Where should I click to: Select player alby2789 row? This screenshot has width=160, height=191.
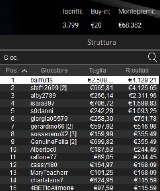tap(79, 95)
